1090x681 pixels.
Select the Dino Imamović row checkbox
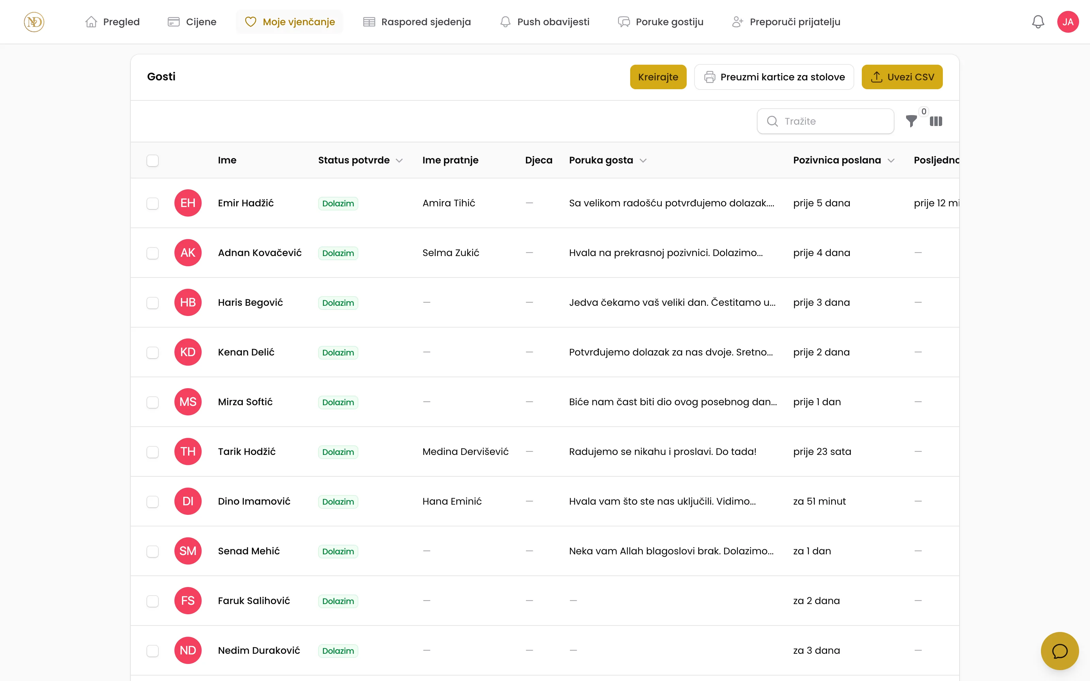coord(153,502)
